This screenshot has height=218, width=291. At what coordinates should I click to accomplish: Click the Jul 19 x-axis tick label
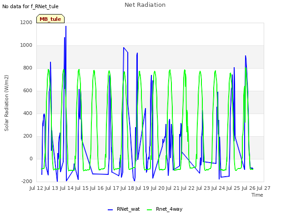[x=142, y=188]
